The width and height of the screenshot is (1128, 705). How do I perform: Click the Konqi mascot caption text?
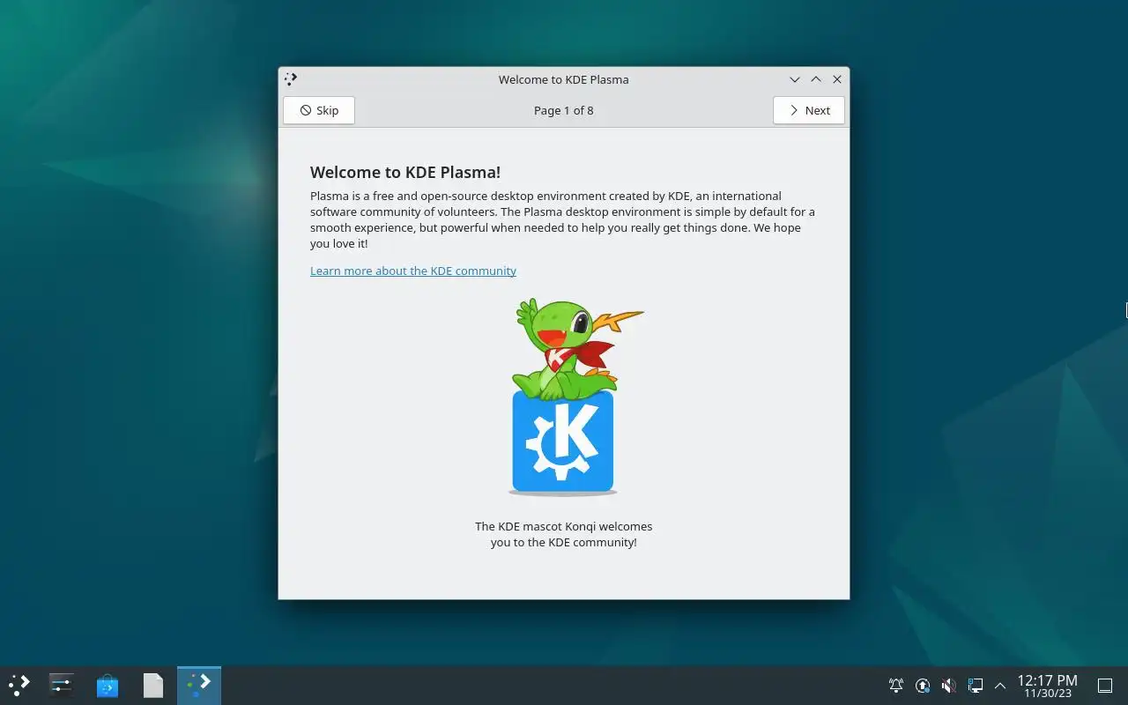tap(564, 534)
